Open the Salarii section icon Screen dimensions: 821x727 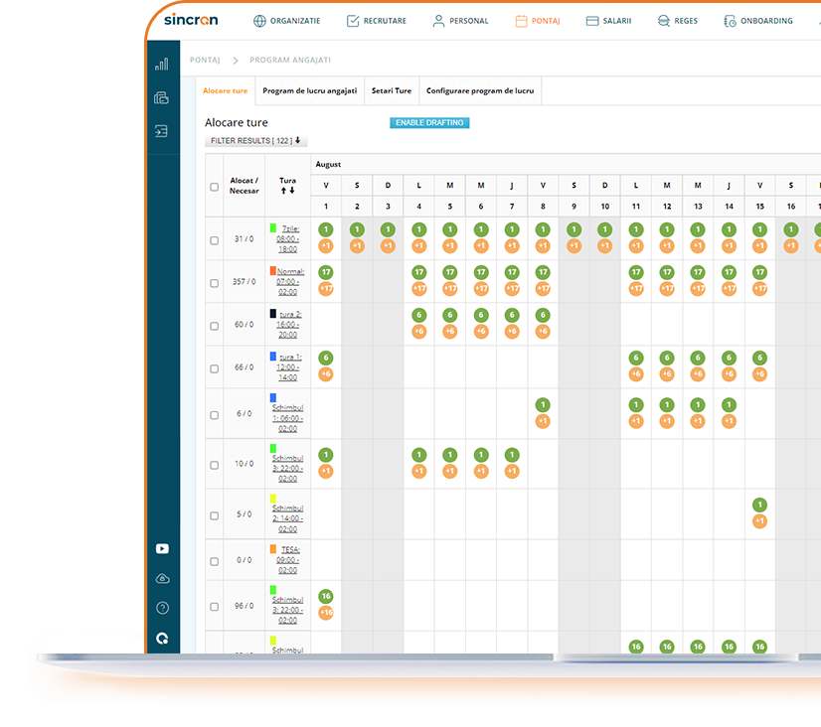[x=592, y=20]
